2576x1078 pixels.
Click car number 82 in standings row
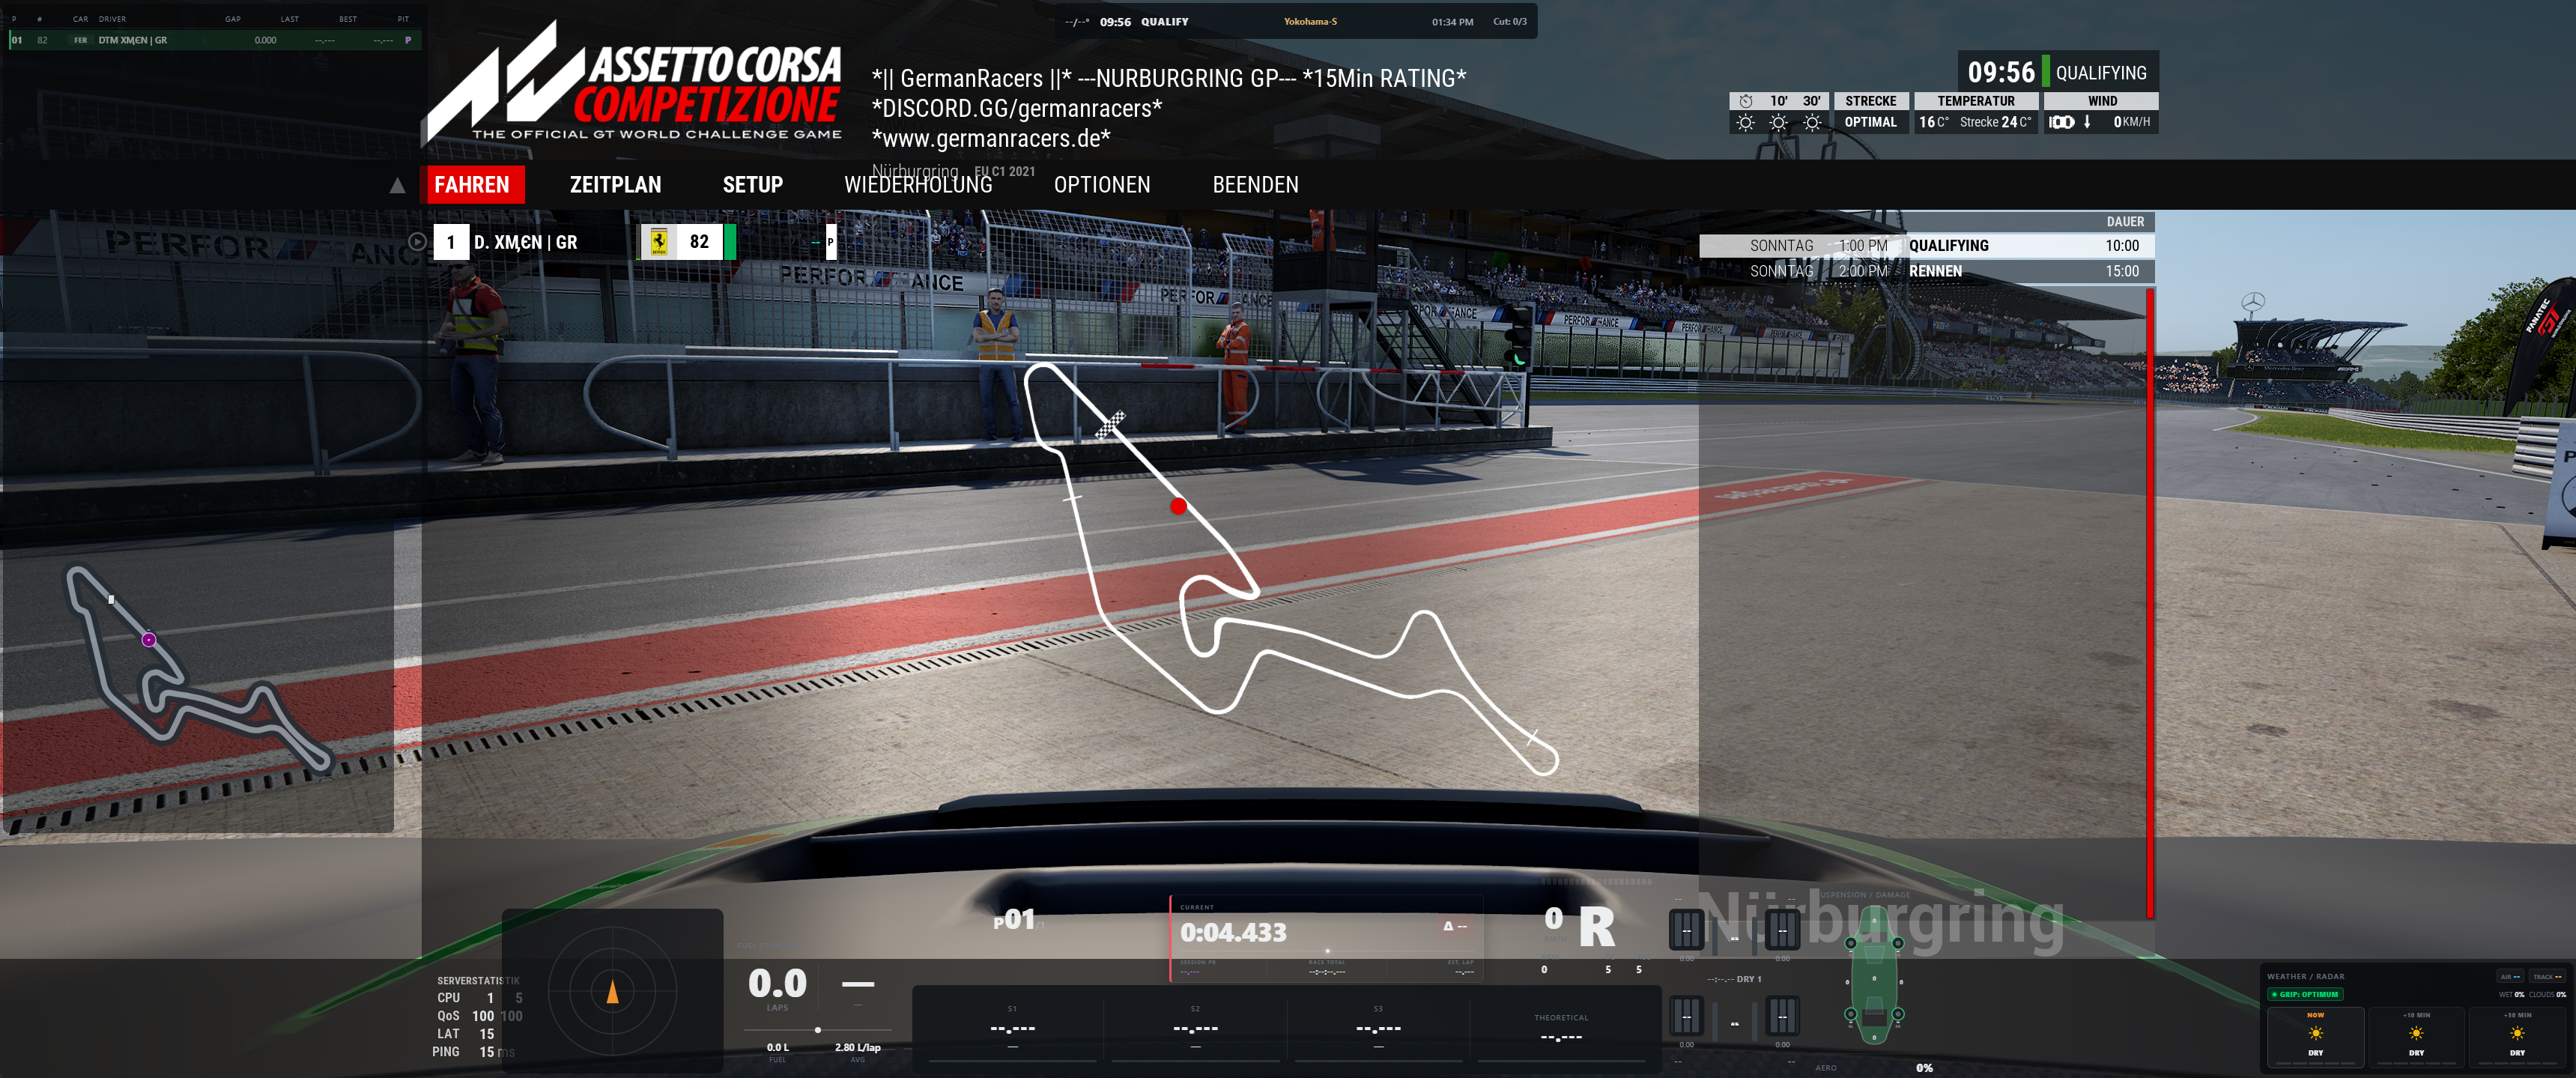[x=699, y=242]
